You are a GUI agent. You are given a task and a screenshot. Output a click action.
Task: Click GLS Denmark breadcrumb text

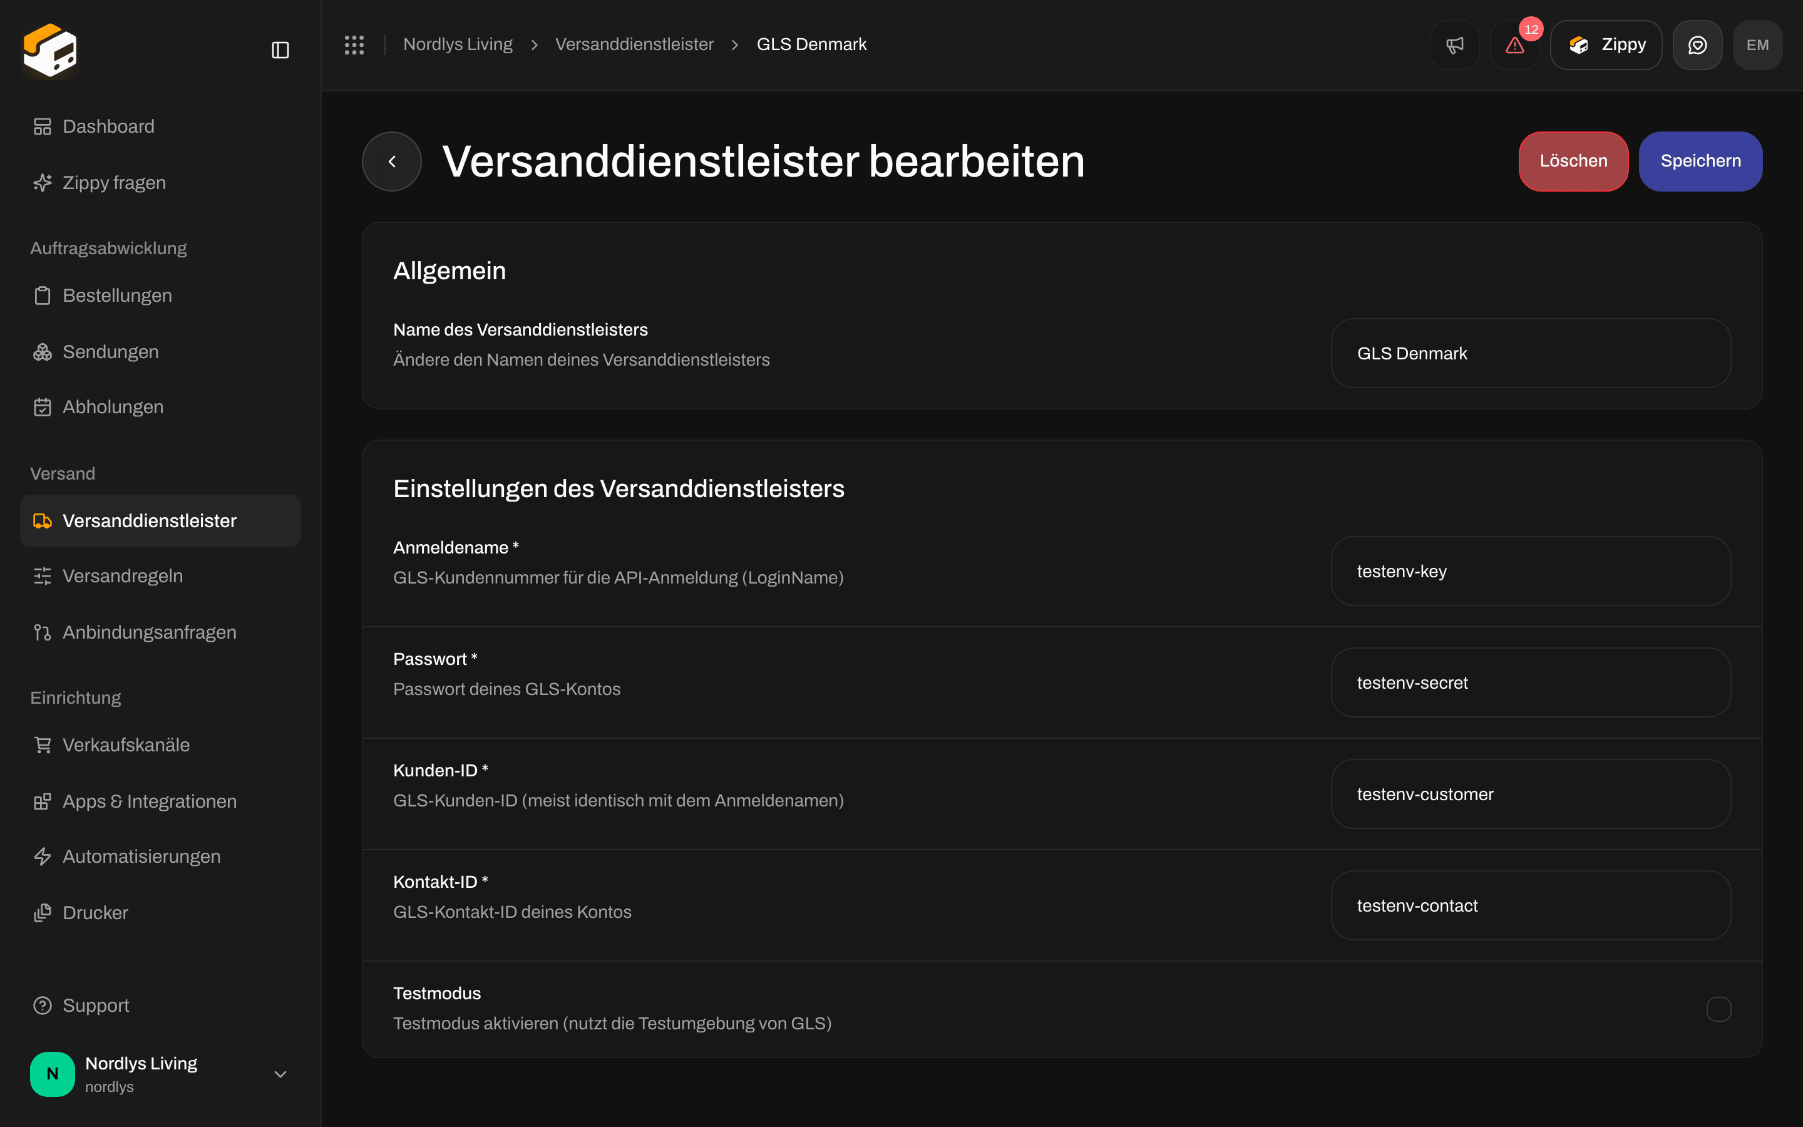click(x=811, y=44)
